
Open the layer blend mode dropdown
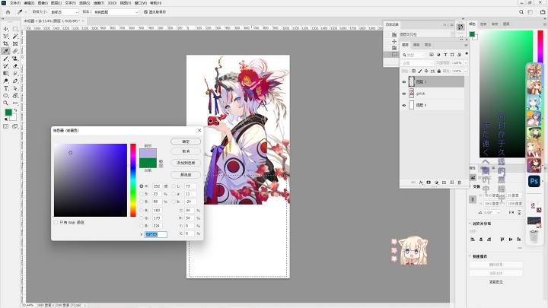point(418,63)
